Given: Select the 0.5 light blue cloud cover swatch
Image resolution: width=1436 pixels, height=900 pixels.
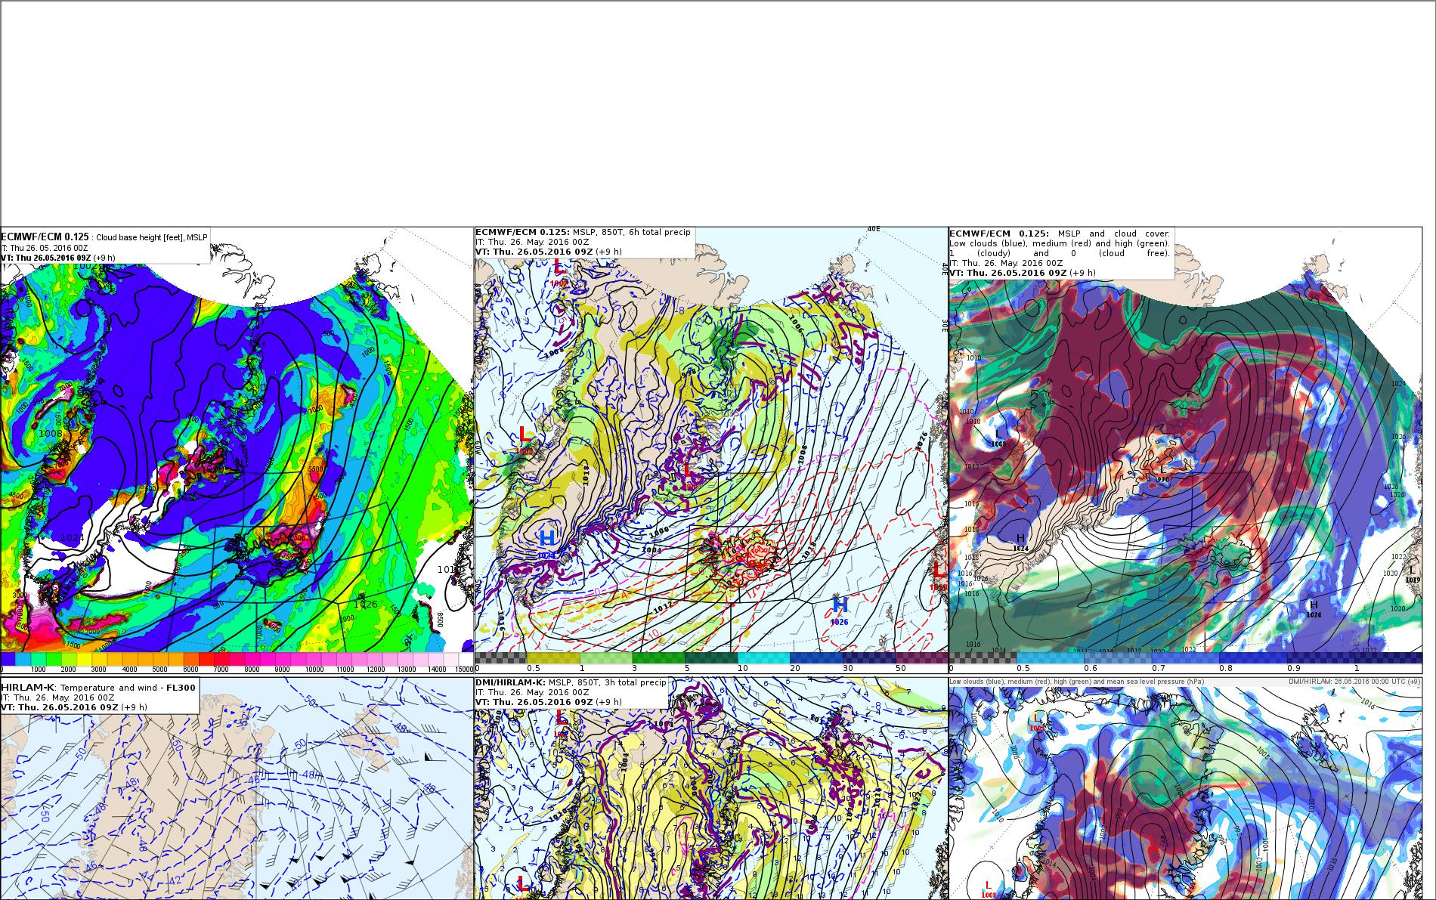Looking at the screenshot, I should pyautogui.click(x=1051, y=658).
